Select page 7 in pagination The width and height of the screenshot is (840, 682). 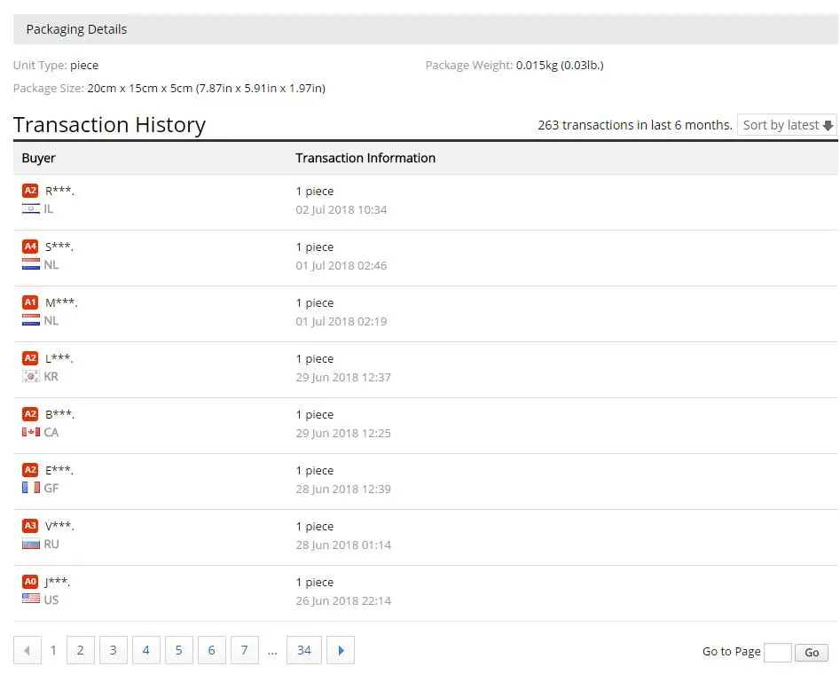tap(245, 650)
